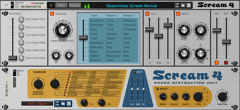Select the Tube type row
This screenshot has height=110, width=240.
(x=113, y=34)
